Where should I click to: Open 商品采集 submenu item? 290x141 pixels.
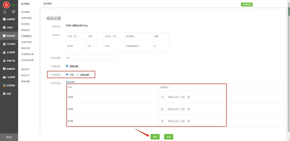click(x=25, y=81)
